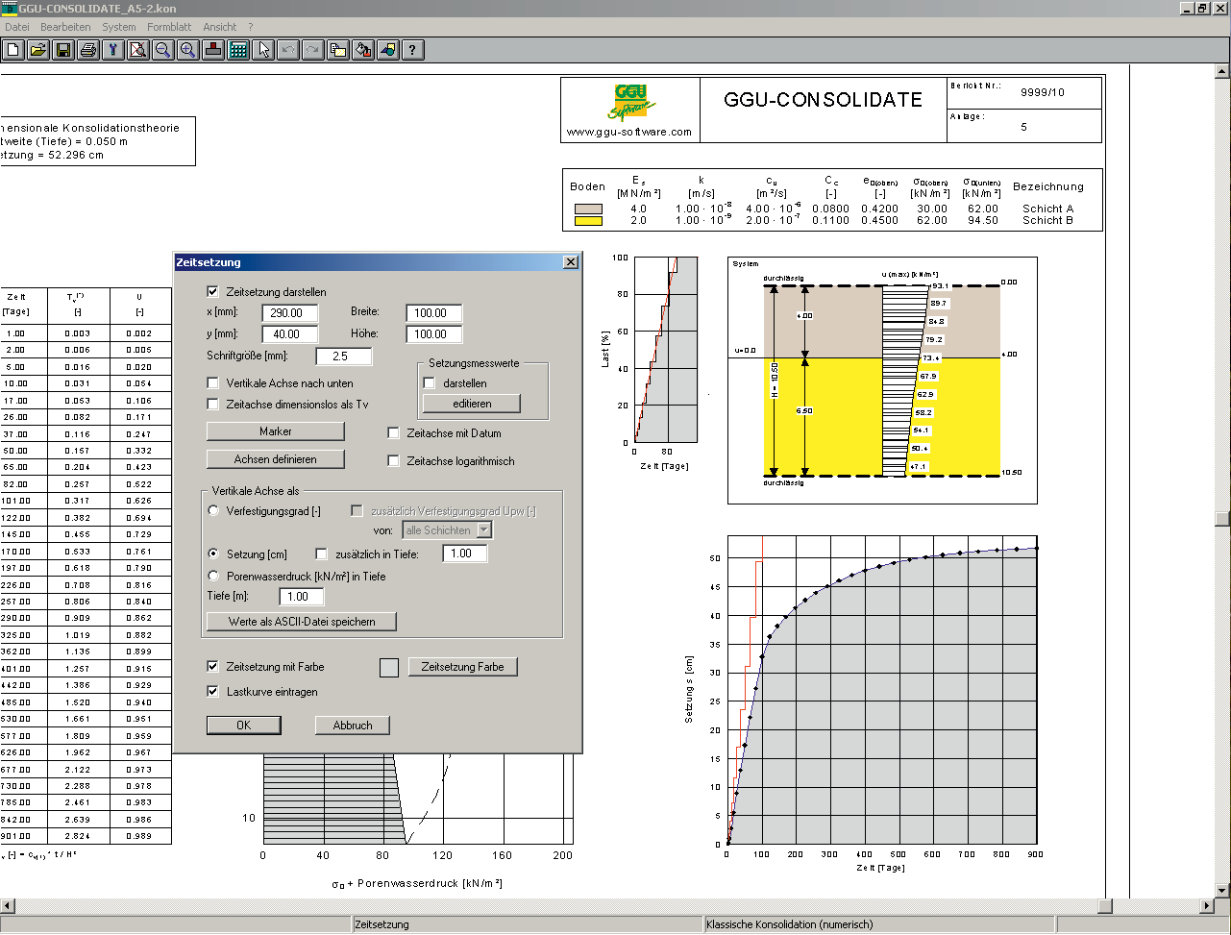Close the Zeitsetzung dialog with X
This screenshot has width=1231, height=935.
[x=570, y=262]
